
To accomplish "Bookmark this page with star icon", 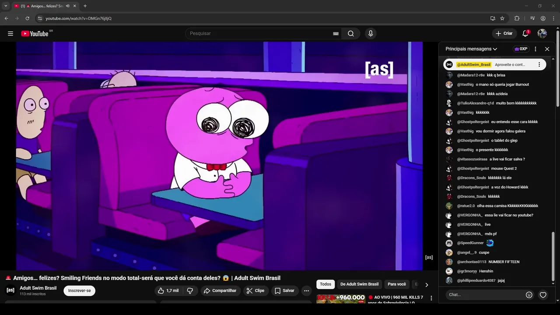I will [502, 18].
